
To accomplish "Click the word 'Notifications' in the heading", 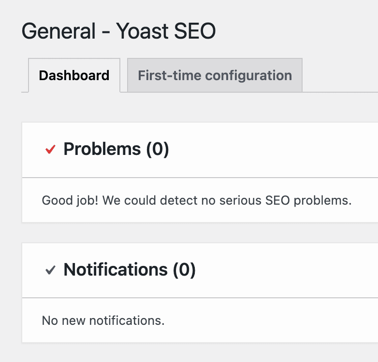I will point(115,270).
